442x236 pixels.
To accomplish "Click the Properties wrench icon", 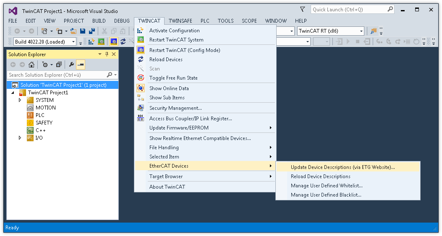I will 72,65.
